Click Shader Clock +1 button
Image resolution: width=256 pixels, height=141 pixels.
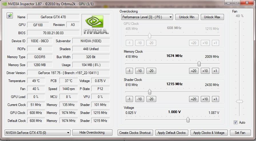215,99
